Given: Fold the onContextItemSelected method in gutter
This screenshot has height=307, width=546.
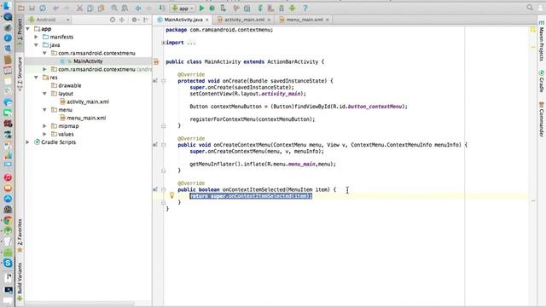Looking at the screenshot, I should (163, 189).
